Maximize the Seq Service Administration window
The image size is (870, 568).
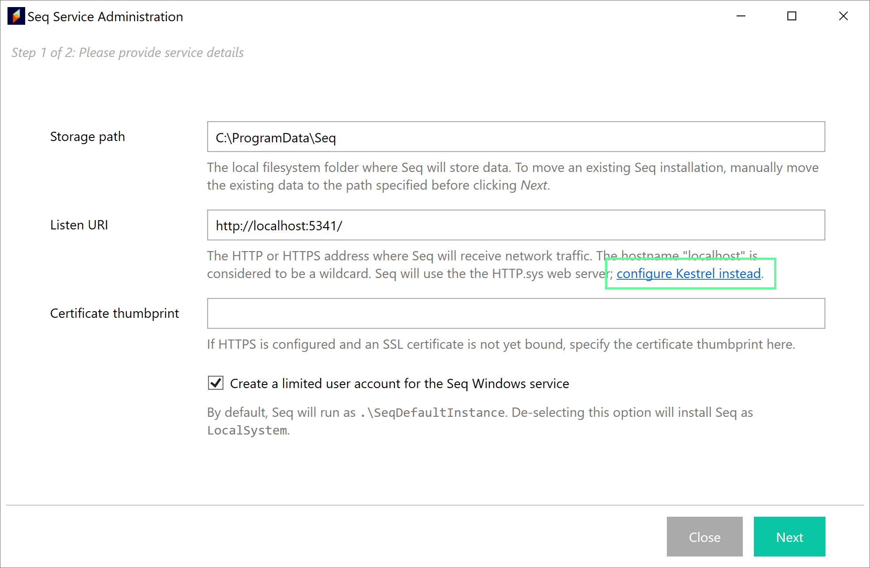[x=792, y=16]
